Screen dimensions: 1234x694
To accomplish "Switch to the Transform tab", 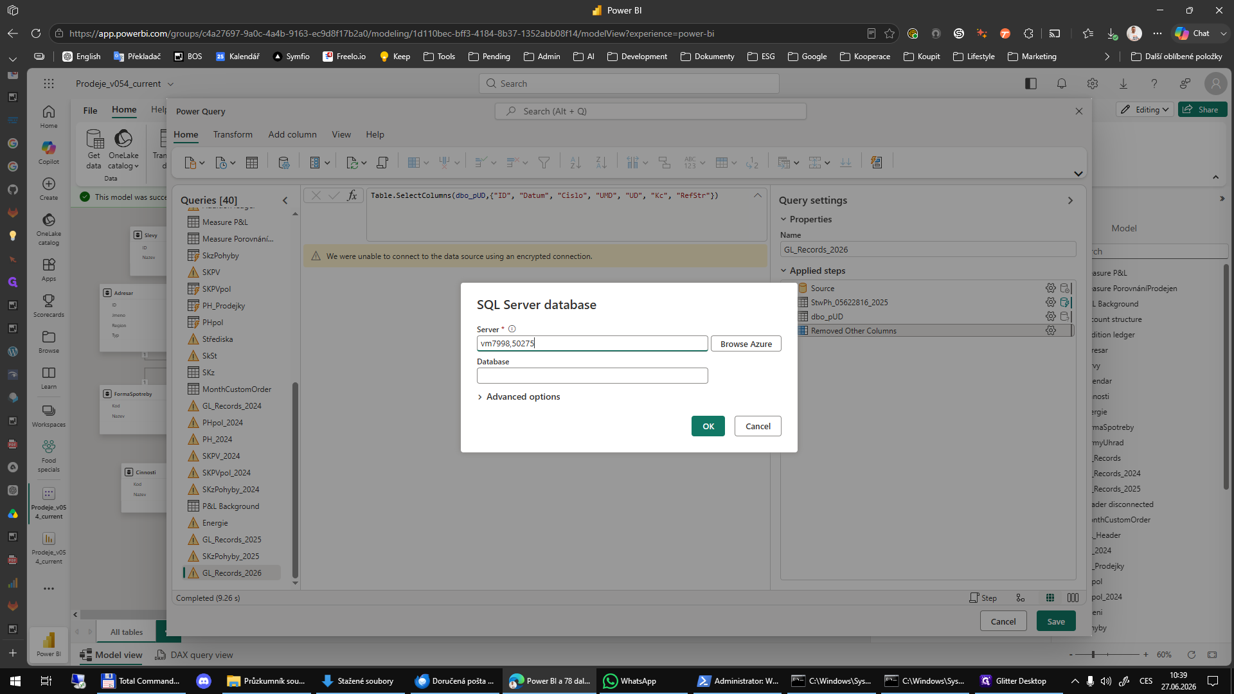I will [x=233, y=134].
